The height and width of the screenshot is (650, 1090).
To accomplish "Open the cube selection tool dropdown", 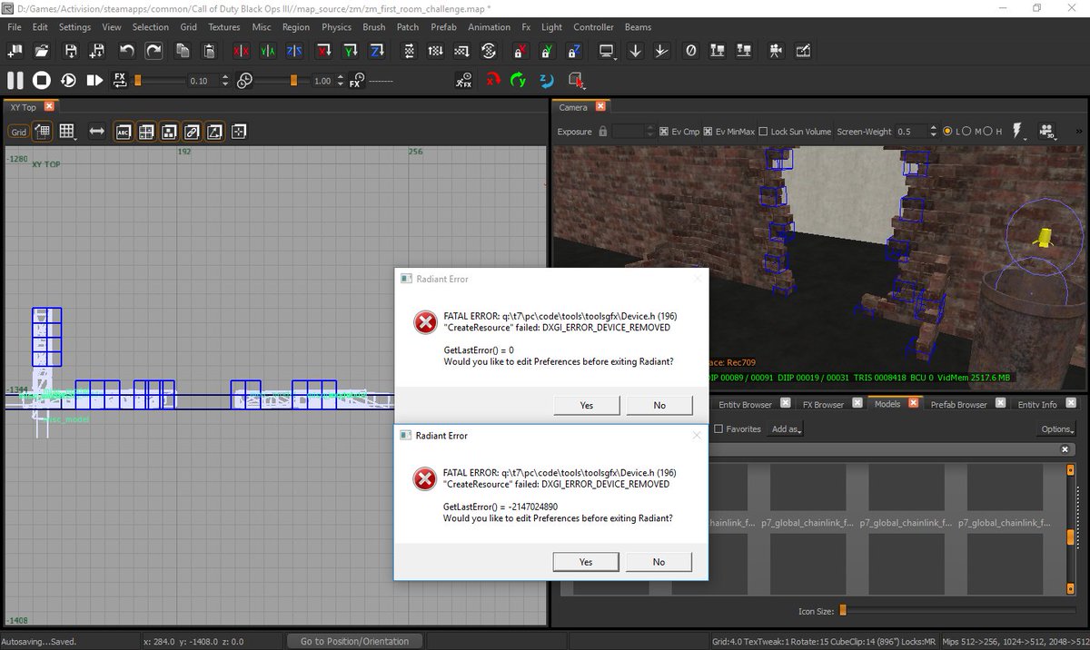I will coord(576,80).
